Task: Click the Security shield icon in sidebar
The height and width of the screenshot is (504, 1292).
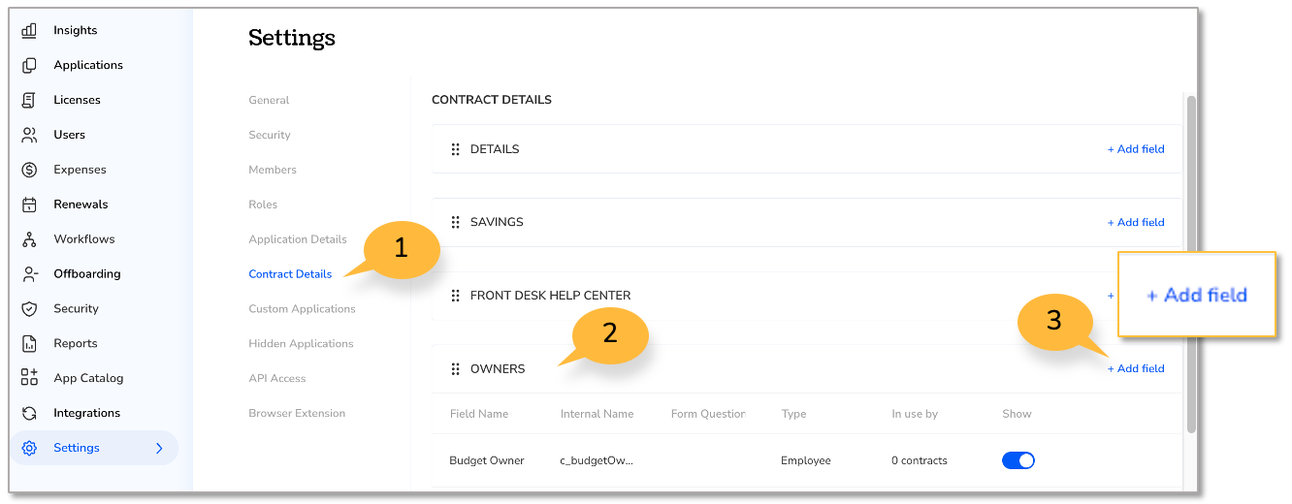Action: 29,309
